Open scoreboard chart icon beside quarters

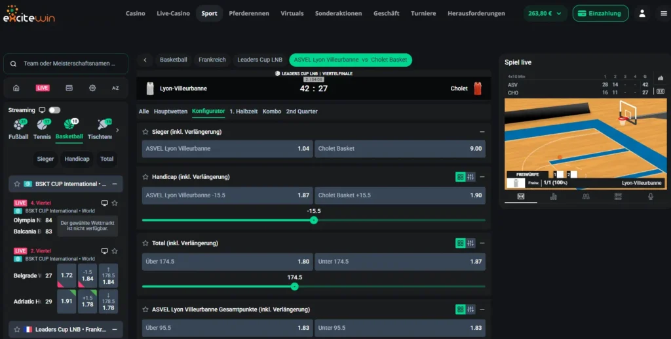click(661, 77)
